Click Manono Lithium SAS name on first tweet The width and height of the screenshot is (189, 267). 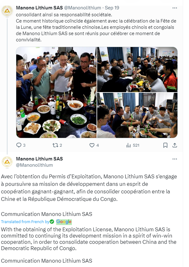point(39,8)
